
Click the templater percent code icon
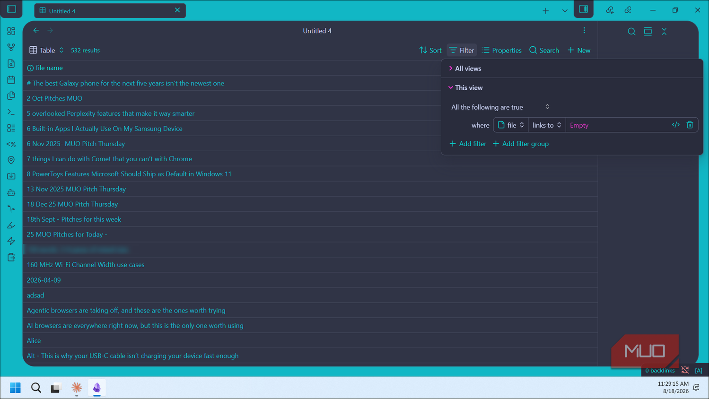(11, 144)
